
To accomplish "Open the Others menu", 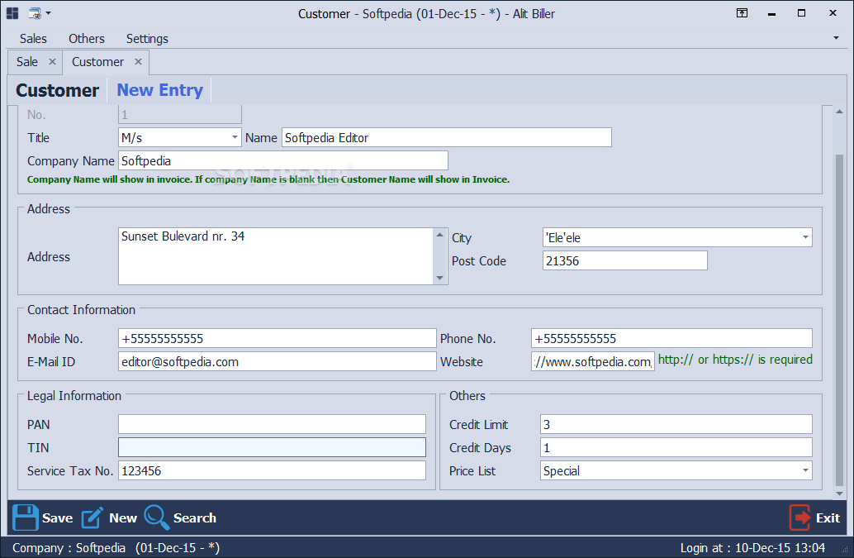I will tap(87, 39).
